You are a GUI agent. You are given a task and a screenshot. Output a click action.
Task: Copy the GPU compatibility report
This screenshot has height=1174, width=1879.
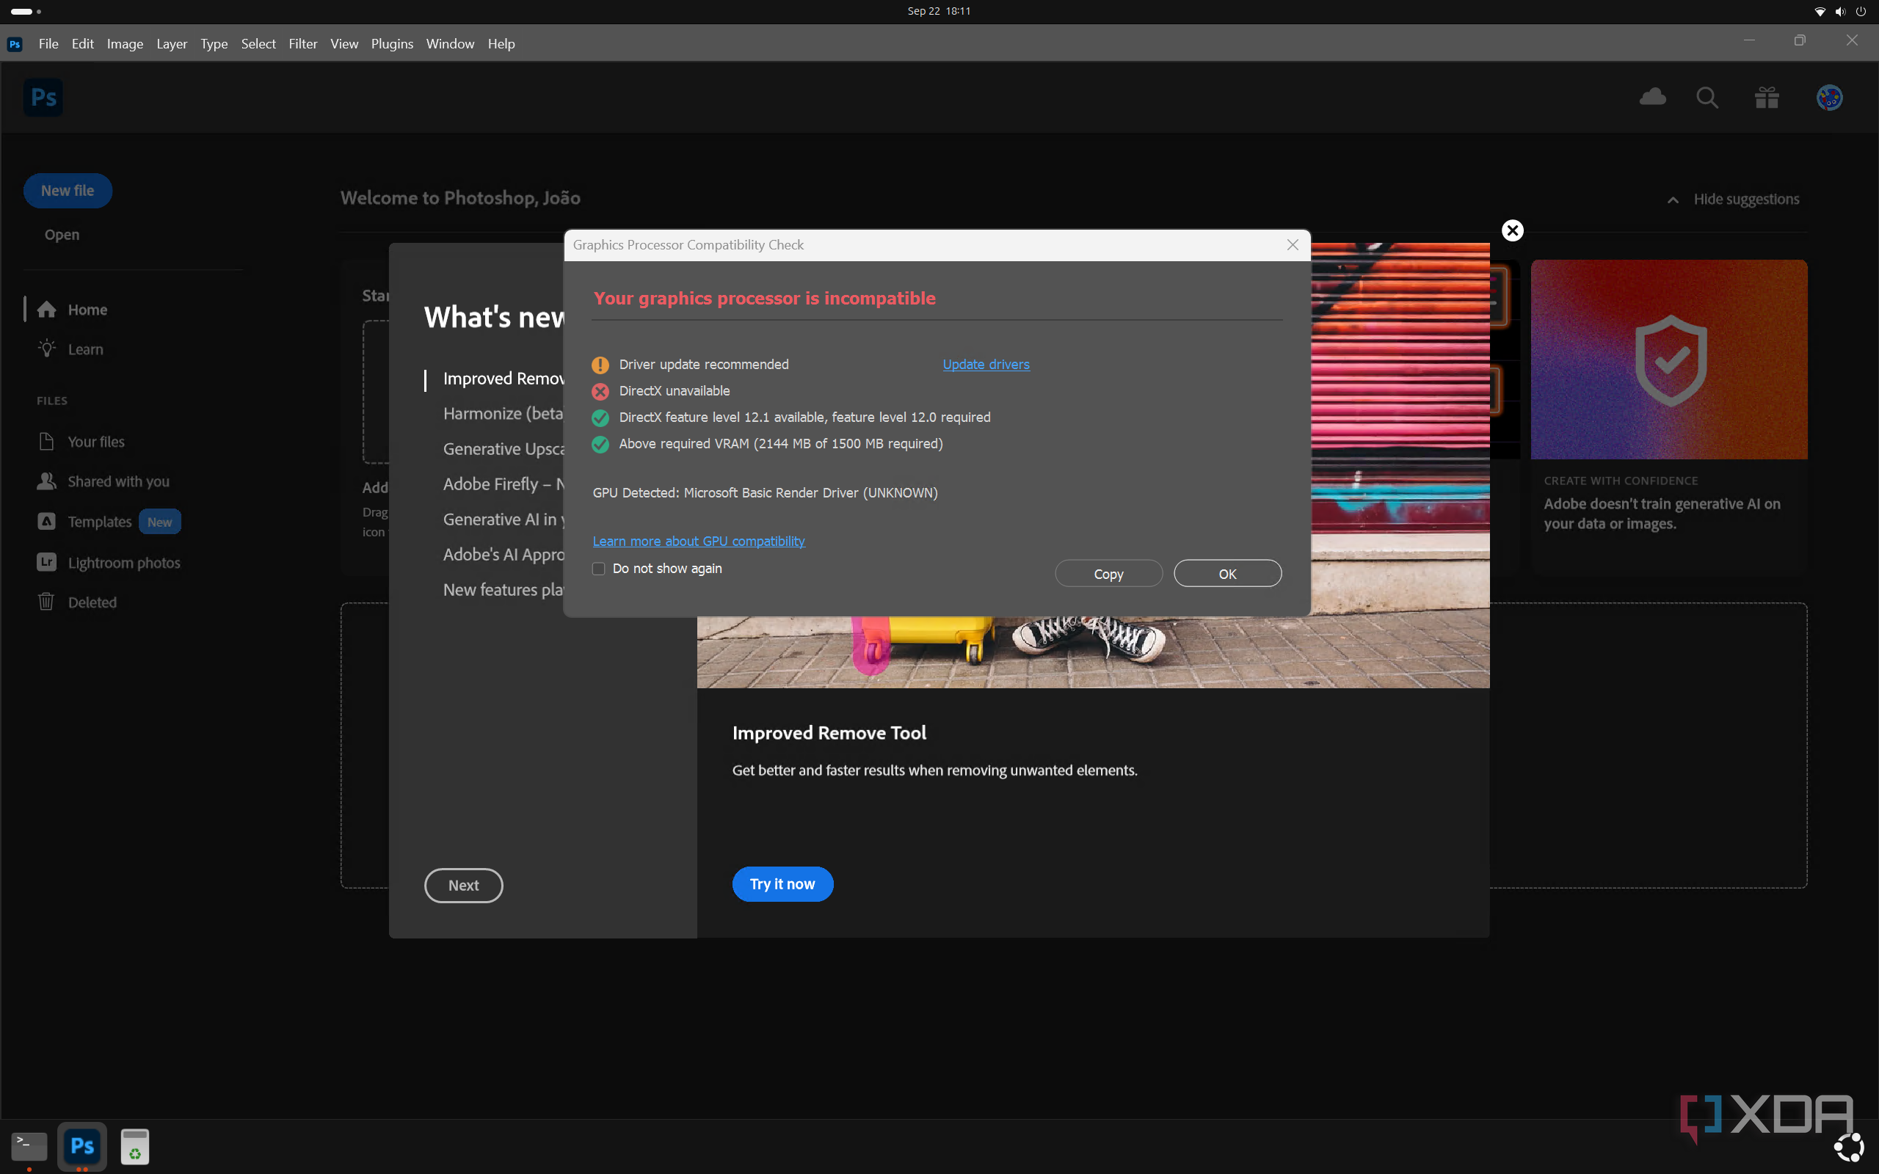point(1108,573)
